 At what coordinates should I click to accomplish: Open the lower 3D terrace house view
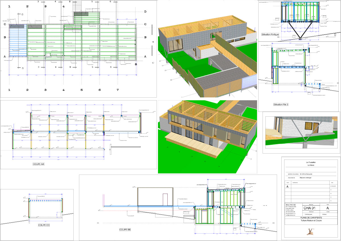coord(206,136)
